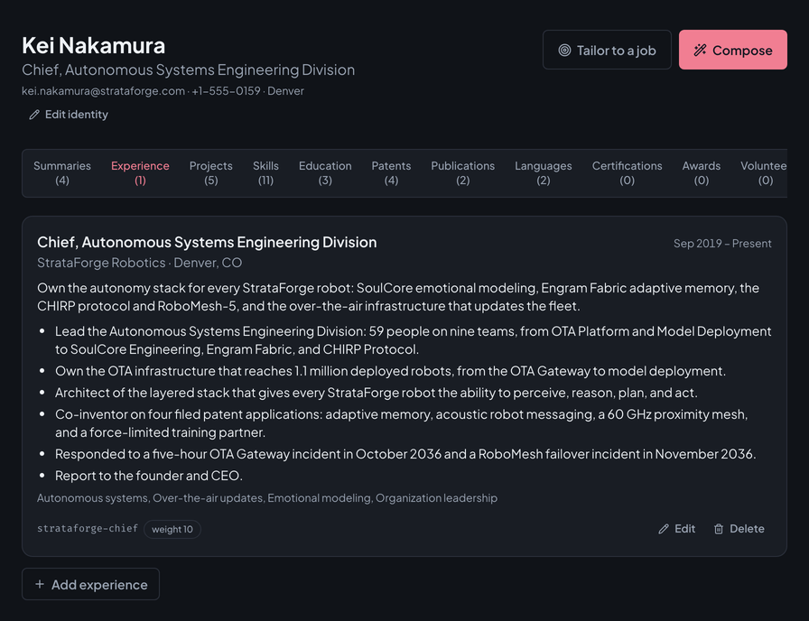Click Add experience
809x621 pixels.
(91, 584)
